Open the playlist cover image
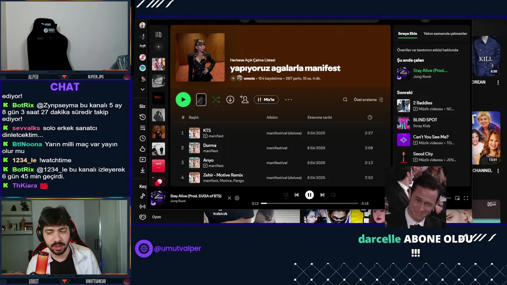Image resolution: width=507 pixels, height=285 pixels. 200,57
